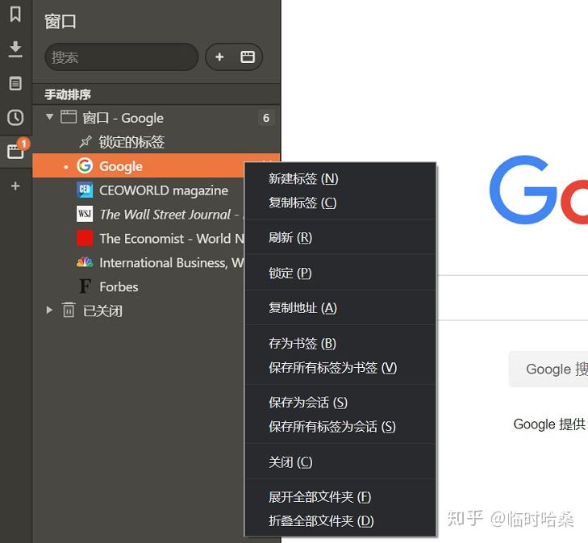Click the WSJ favicon in tab list
Image resolution: width=588 pixels, height=543 pixels.
tap(85, 214)
